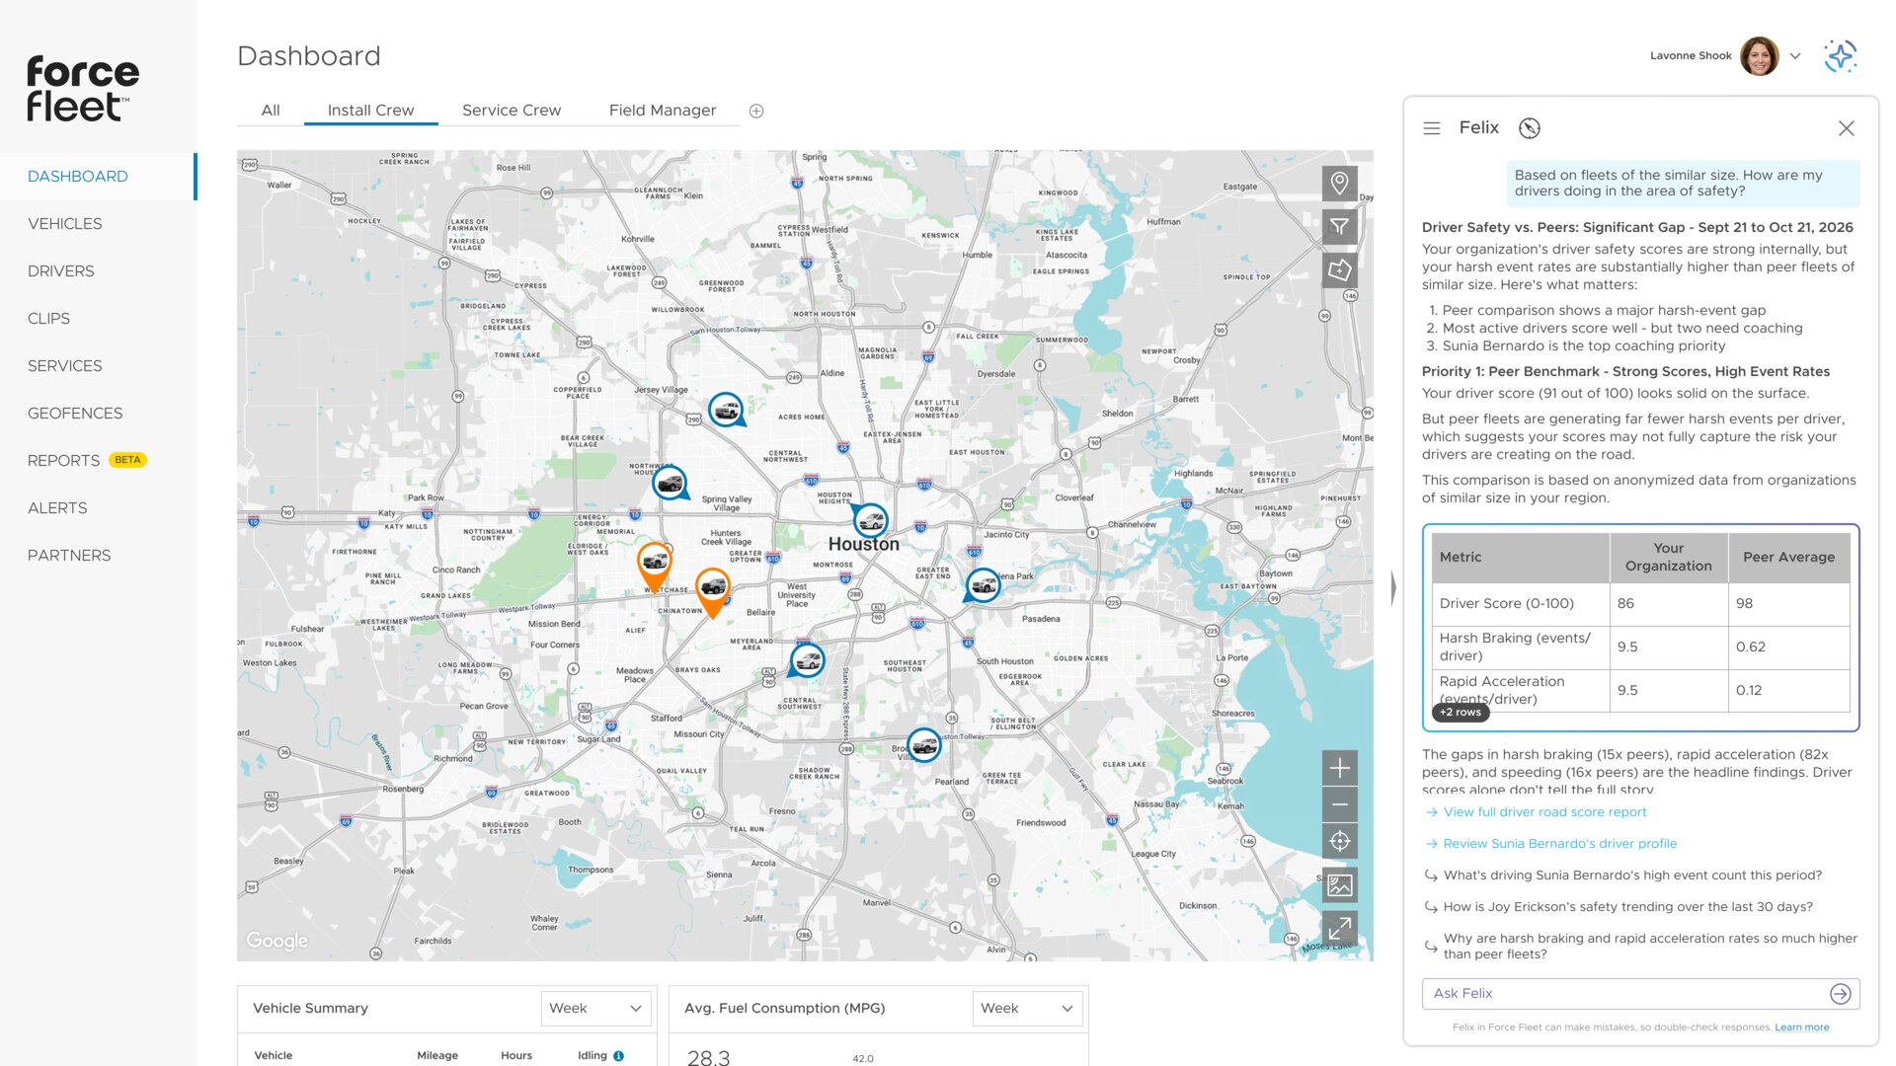Open Vehicles in the sidebar
This screenshot has width=1896, height=1066.
tap(65, 224)
